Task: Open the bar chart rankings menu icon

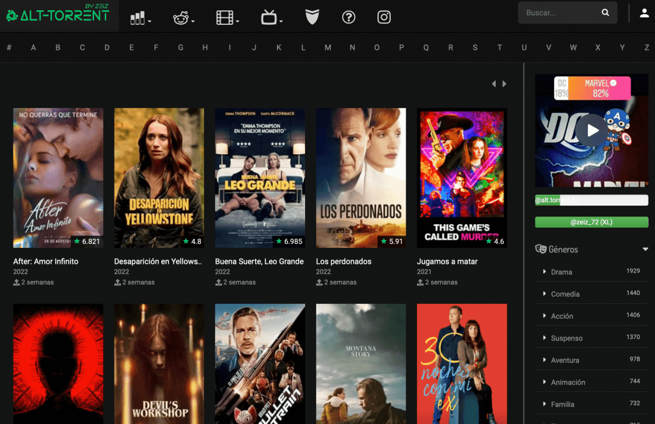Action: (139, 18)
